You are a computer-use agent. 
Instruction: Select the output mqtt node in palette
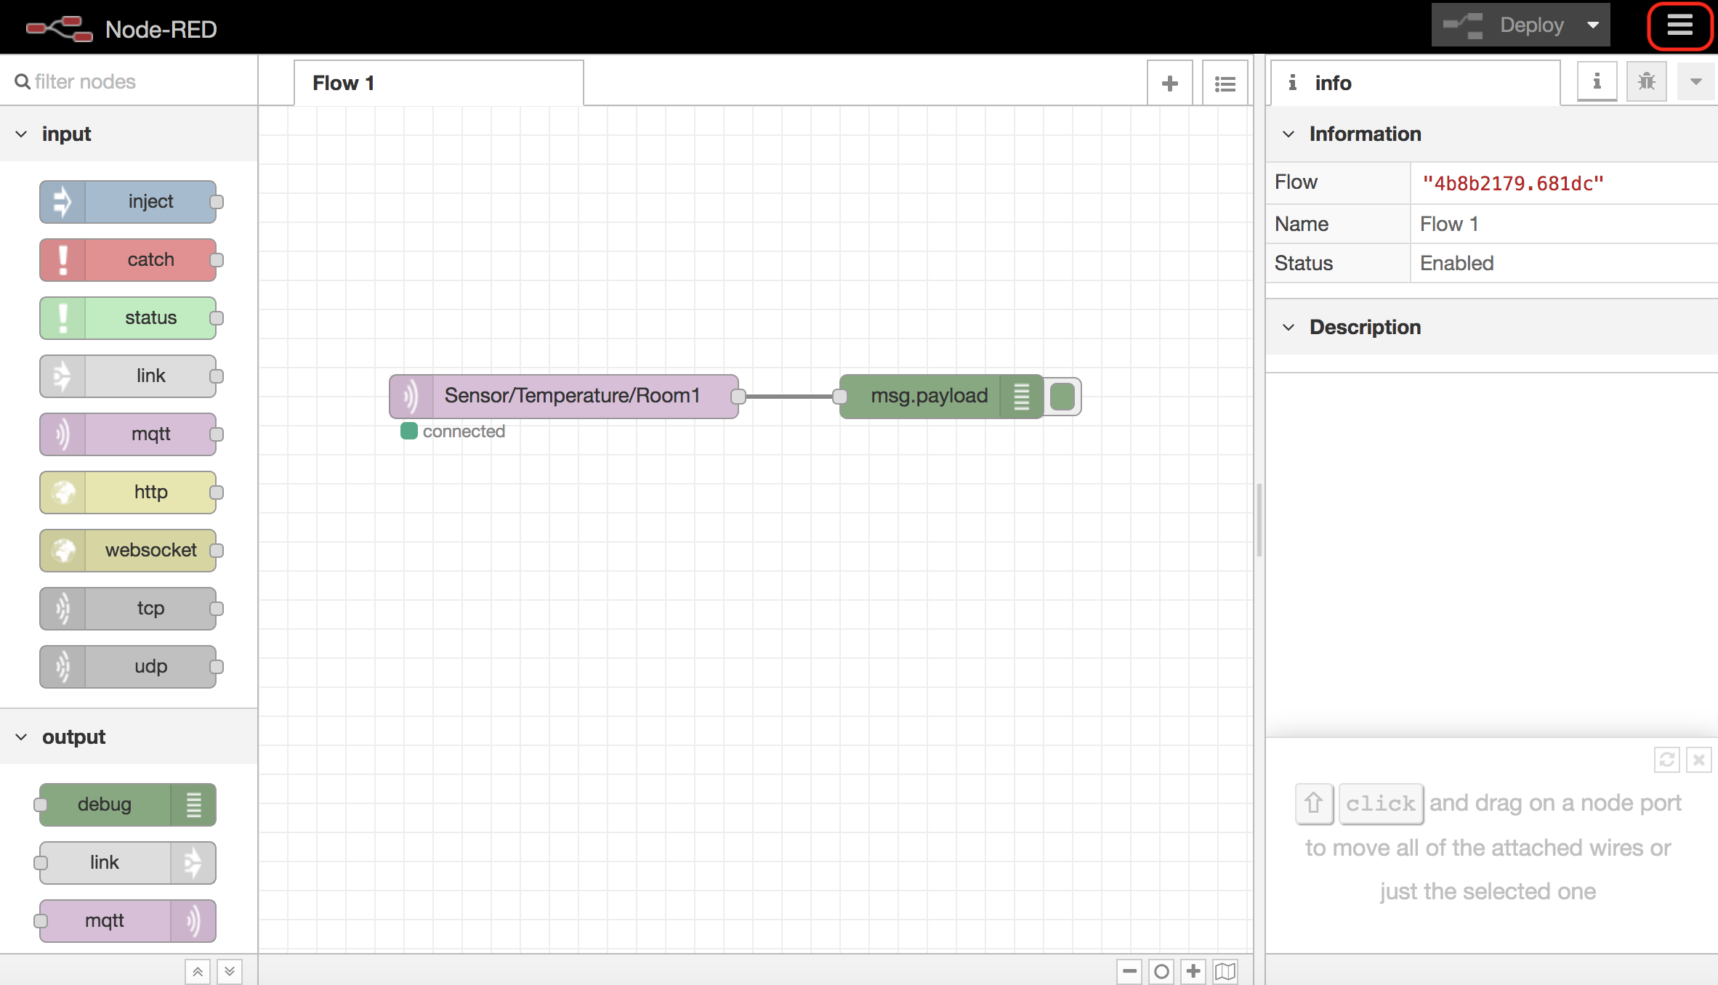pyautogui.click(x=129, y=921)
